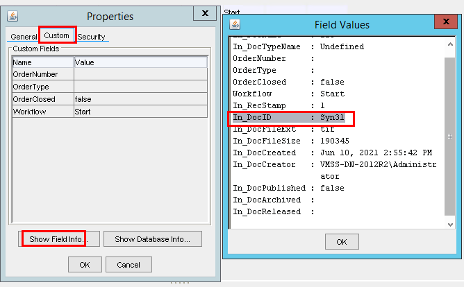Click the Java icon in Field Values title bar
This screenshot has width=464, height=287.
point(236,24)
